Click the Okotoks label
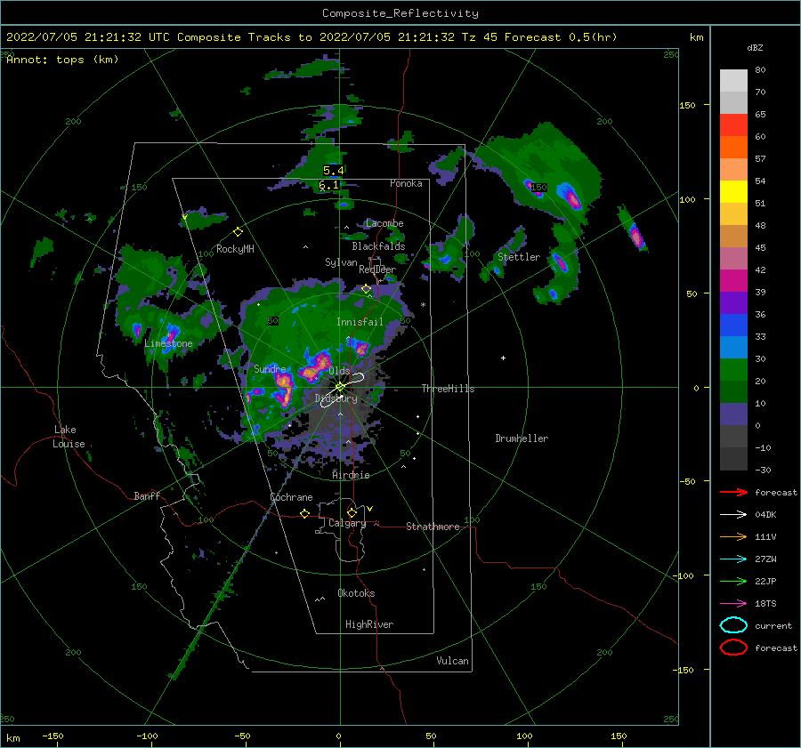 click(x=356, y=593)
